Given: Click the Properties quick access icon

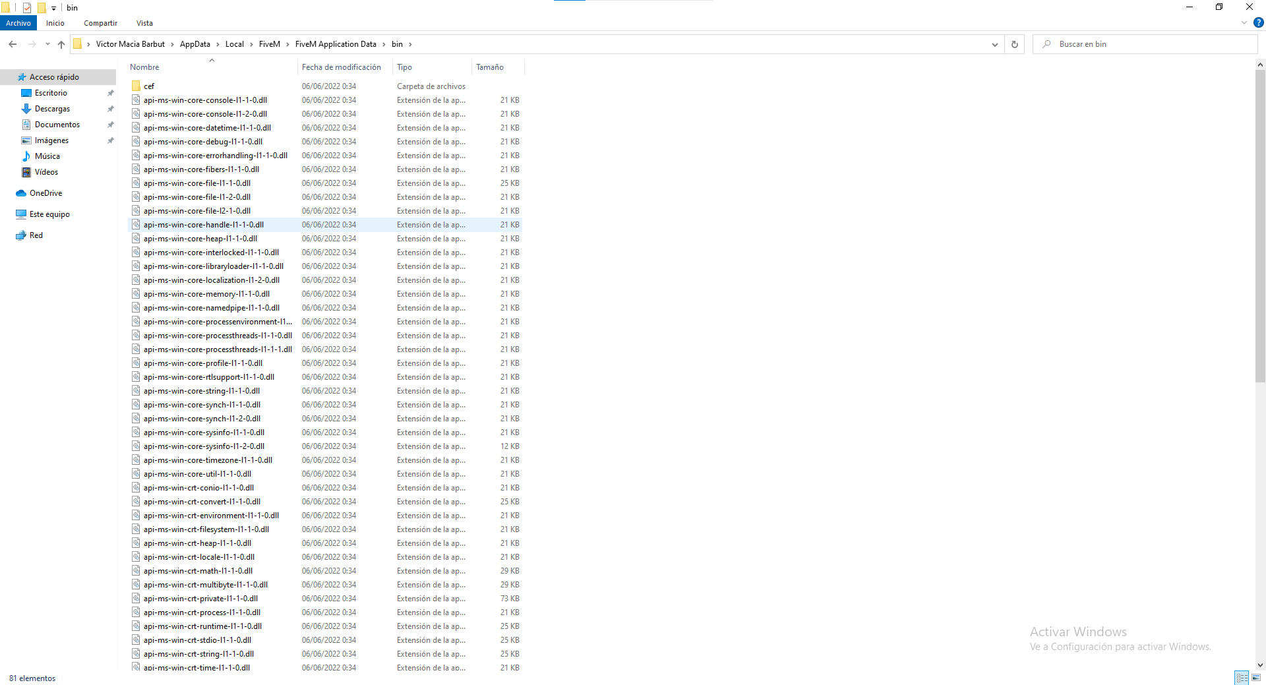Looking at the screenshot, I should [27, 8].
